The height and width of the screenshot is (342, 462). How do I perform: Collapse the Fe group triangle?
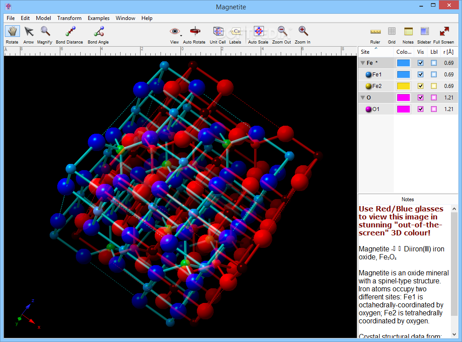pyautogui.click(x=363, y=63)
